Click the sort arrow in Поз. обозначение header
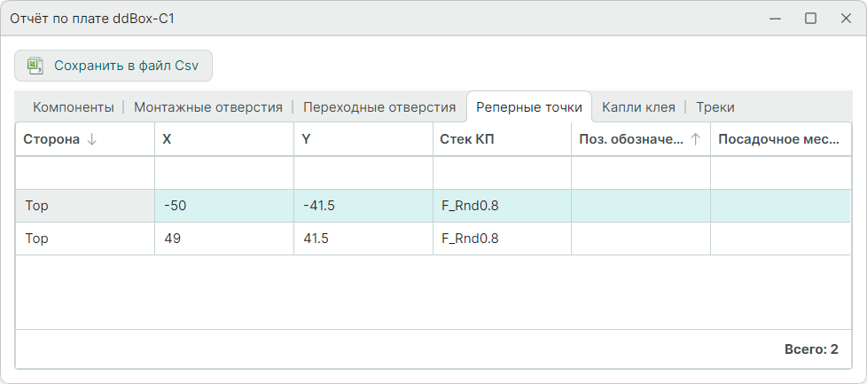This screenshot has height=384, width=867. pyautogui.click(x=696, y=139)
